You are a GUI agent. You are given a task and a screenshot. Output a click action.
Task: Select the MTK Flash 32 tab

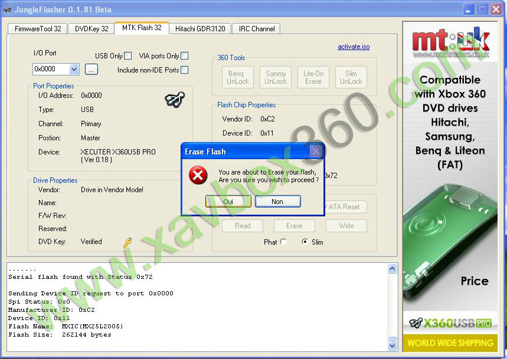(x=142, y=28)
